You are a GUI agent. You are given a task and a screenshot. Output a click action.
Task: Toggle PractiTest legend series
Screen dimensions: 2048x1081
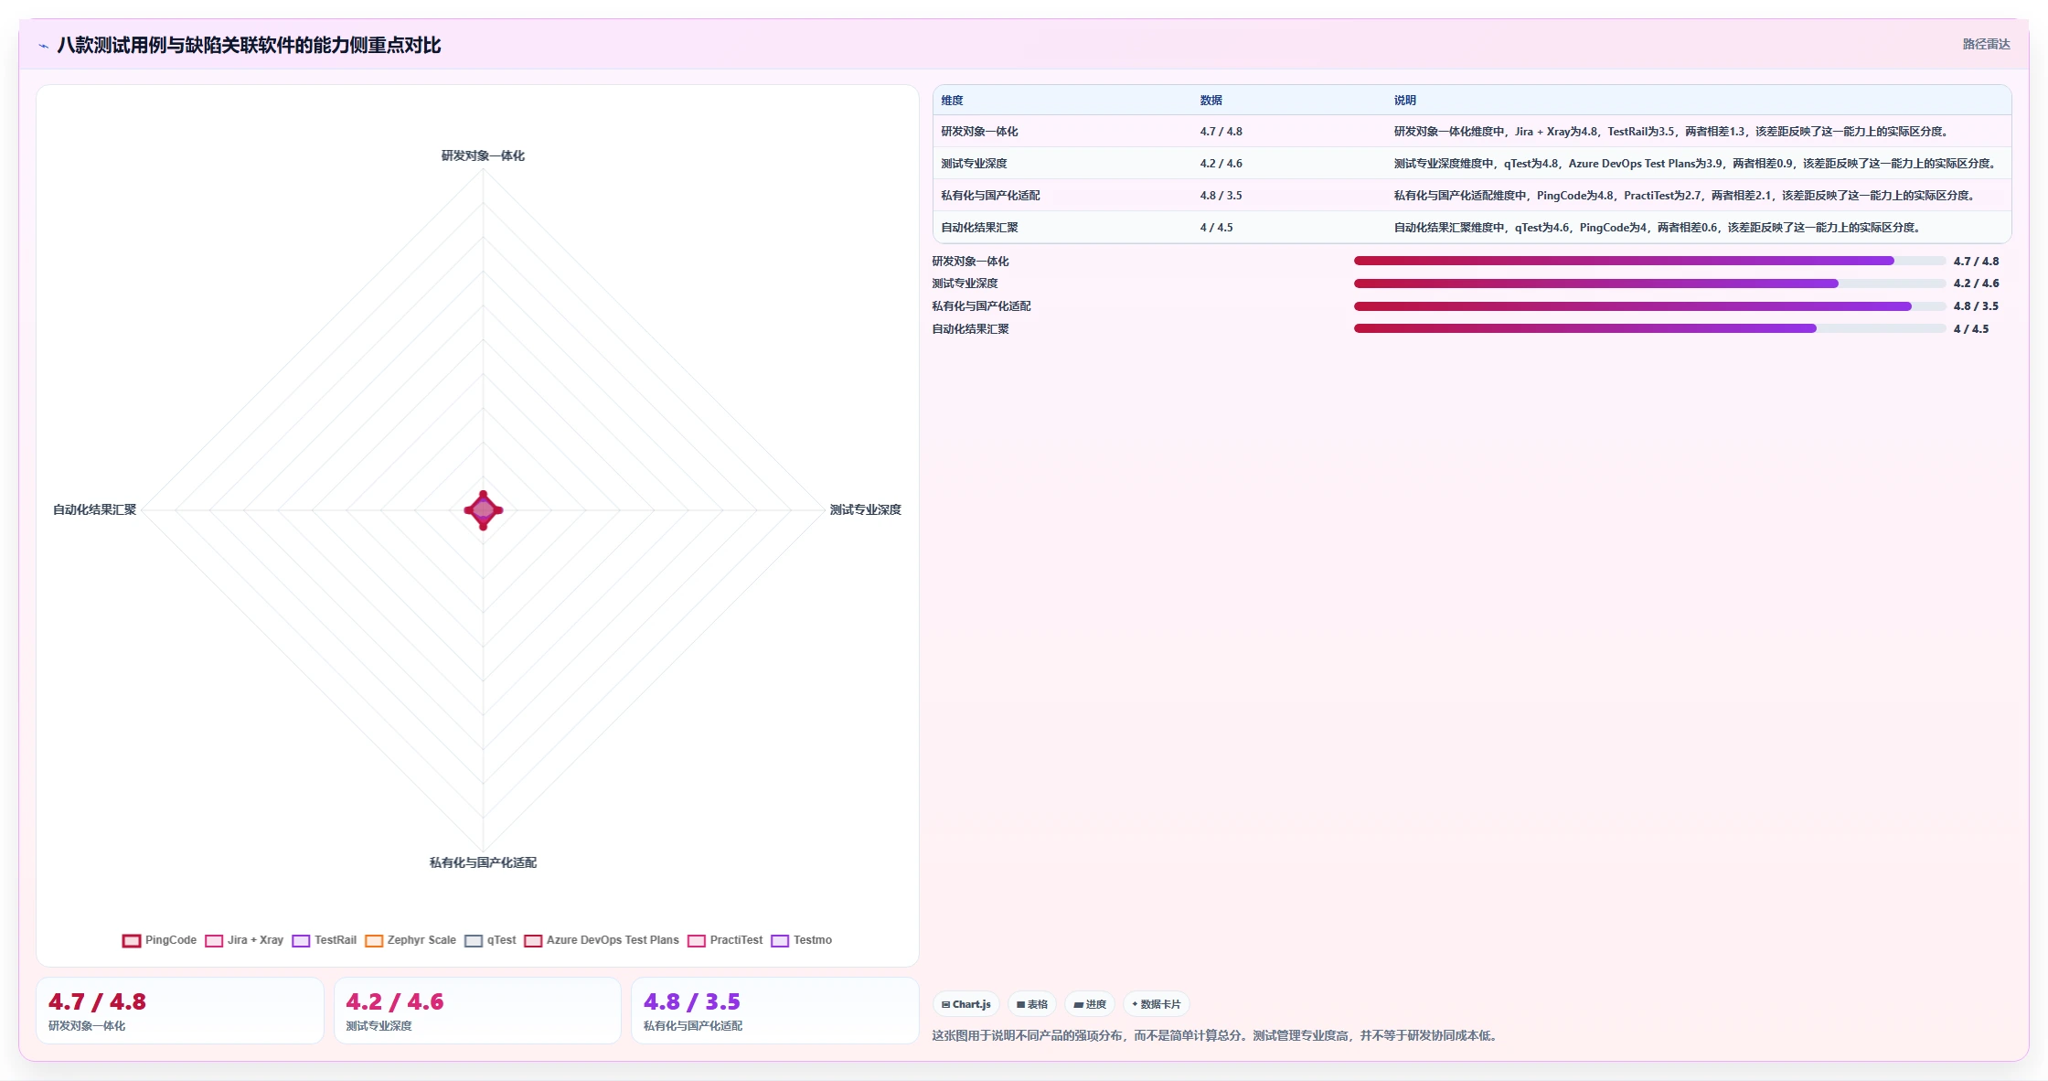coord(726,940)
